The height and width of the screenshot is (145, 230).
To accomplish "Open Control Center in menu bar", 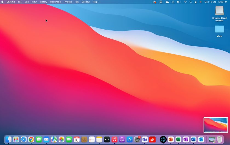I will point(196,2).
